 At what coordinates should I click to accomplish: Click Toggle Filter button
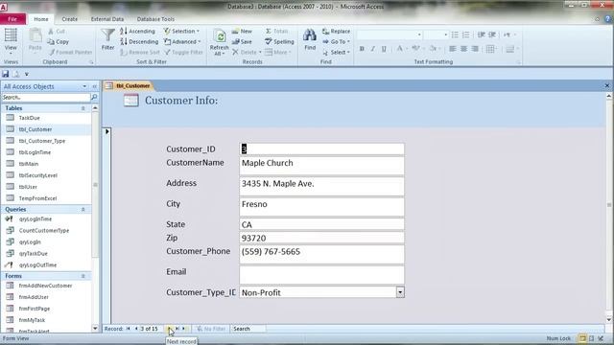point(183,52)
